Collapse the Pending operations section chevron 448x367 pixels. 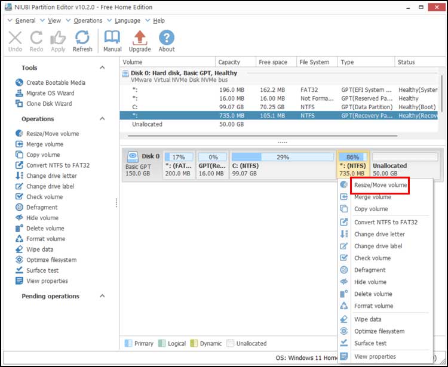[x=102, y=296]
